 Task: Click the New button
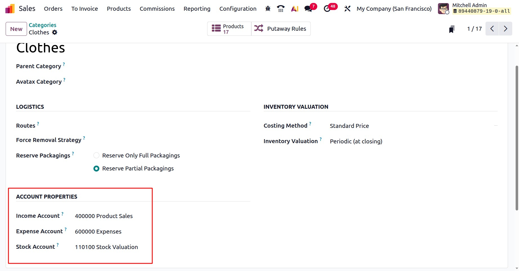click(16, 29)
